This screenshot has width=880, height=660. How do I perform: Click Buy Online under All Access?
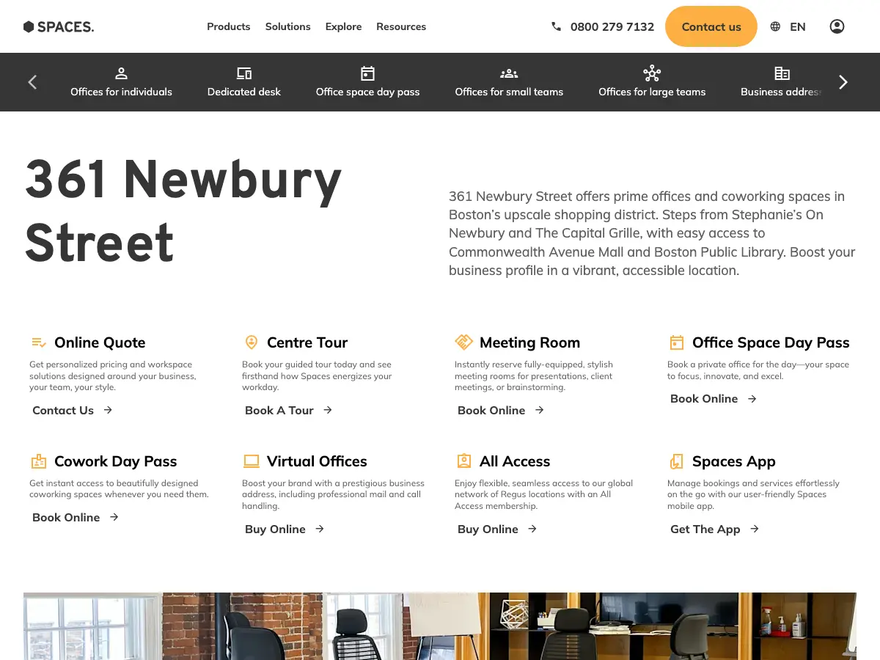click(497, 529)
